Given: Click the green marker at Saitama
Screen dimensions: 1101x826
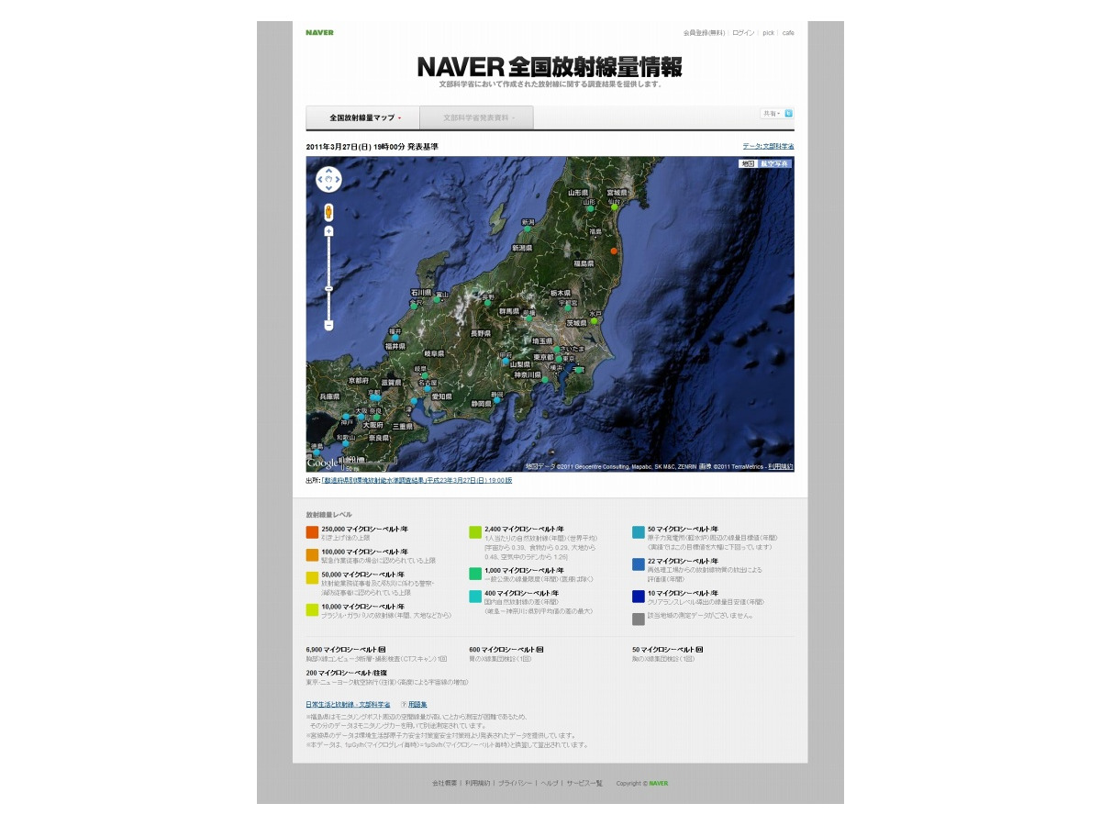Looking at the screenshot, I should pyautogui.click(x=556, y=349).
